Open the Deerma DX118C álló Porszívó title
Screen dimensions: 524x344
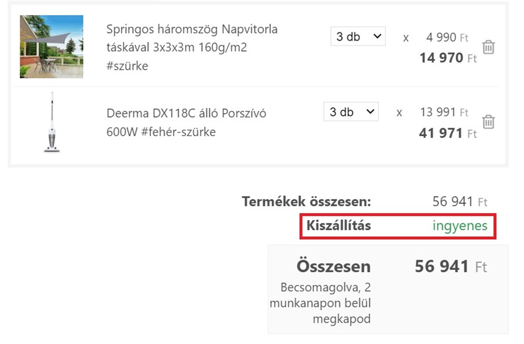(x=186, y=122)
